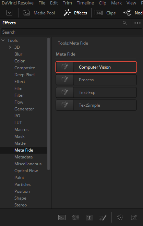Open the Timeline menu

85,3
